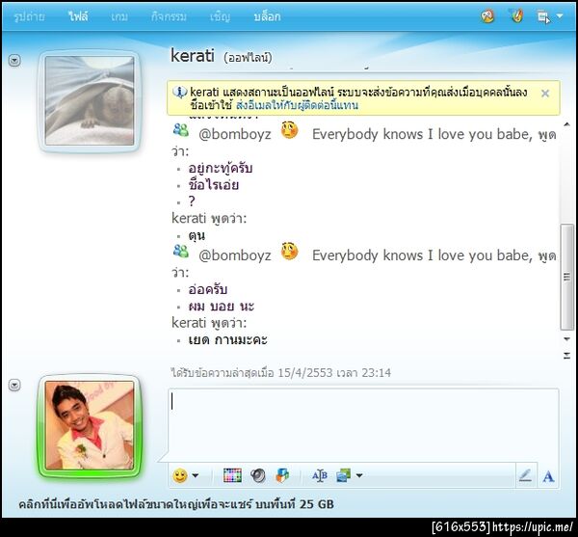Send a nudge with the nudge icon

tap(282, 475)
